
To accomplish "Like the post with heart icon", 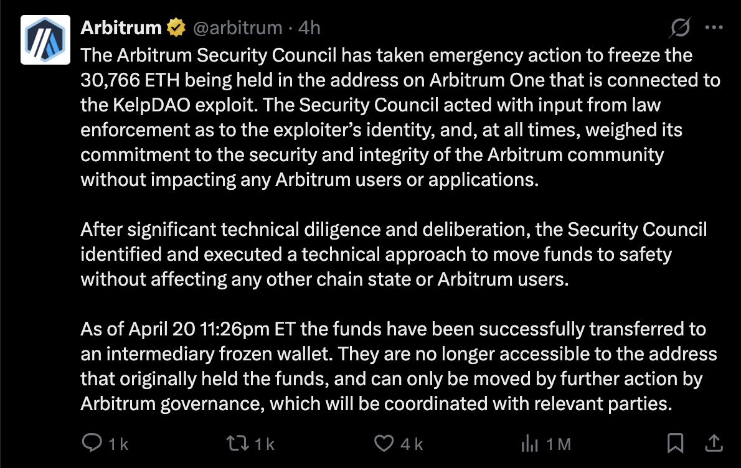I will click(384, 443).
